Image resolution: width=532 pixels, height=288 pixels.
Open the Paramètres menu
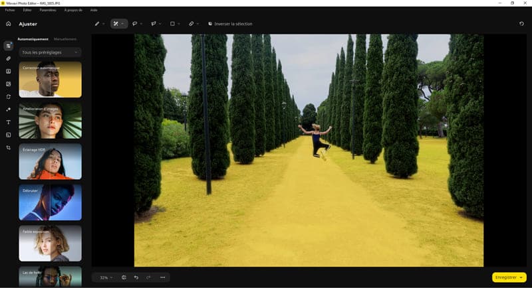click(x=48, y=10)
